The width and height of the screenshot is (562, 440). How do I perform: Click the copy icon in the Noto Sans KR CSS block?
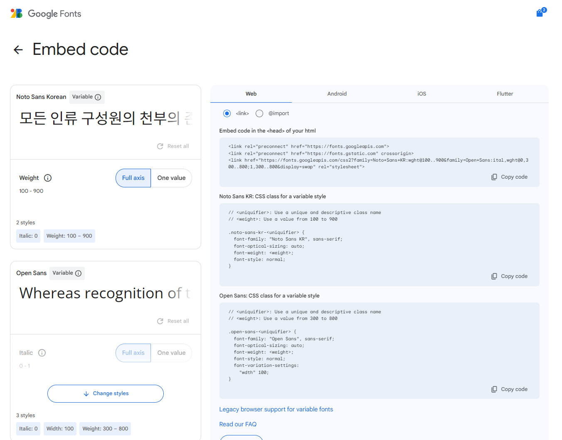(x=494, y=276)
